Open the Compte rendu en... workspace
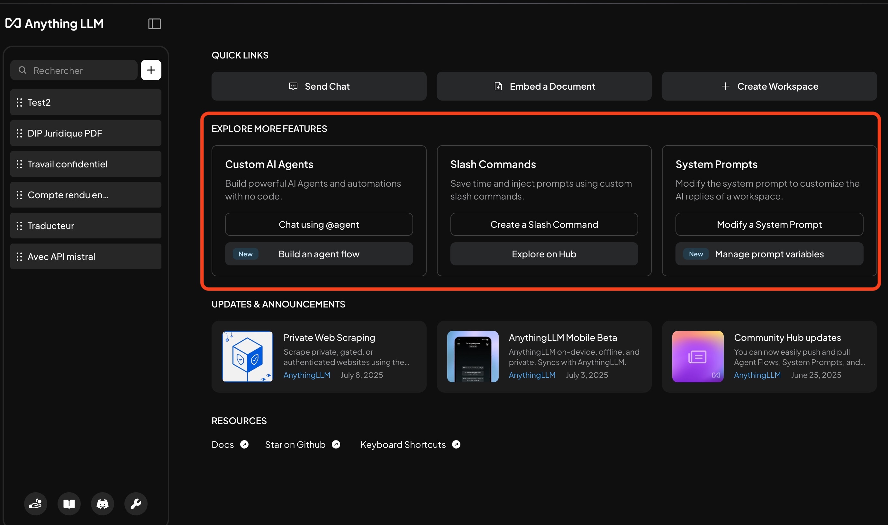 coord(86,195)
